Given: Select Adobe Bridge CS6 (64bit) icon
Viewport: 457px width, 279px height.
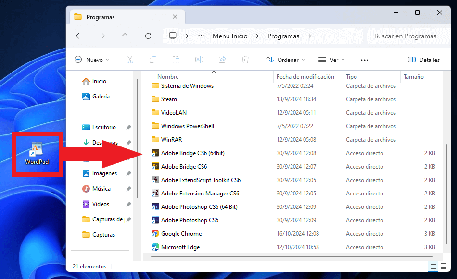Looking at the screenshot, I should [155, 153].
